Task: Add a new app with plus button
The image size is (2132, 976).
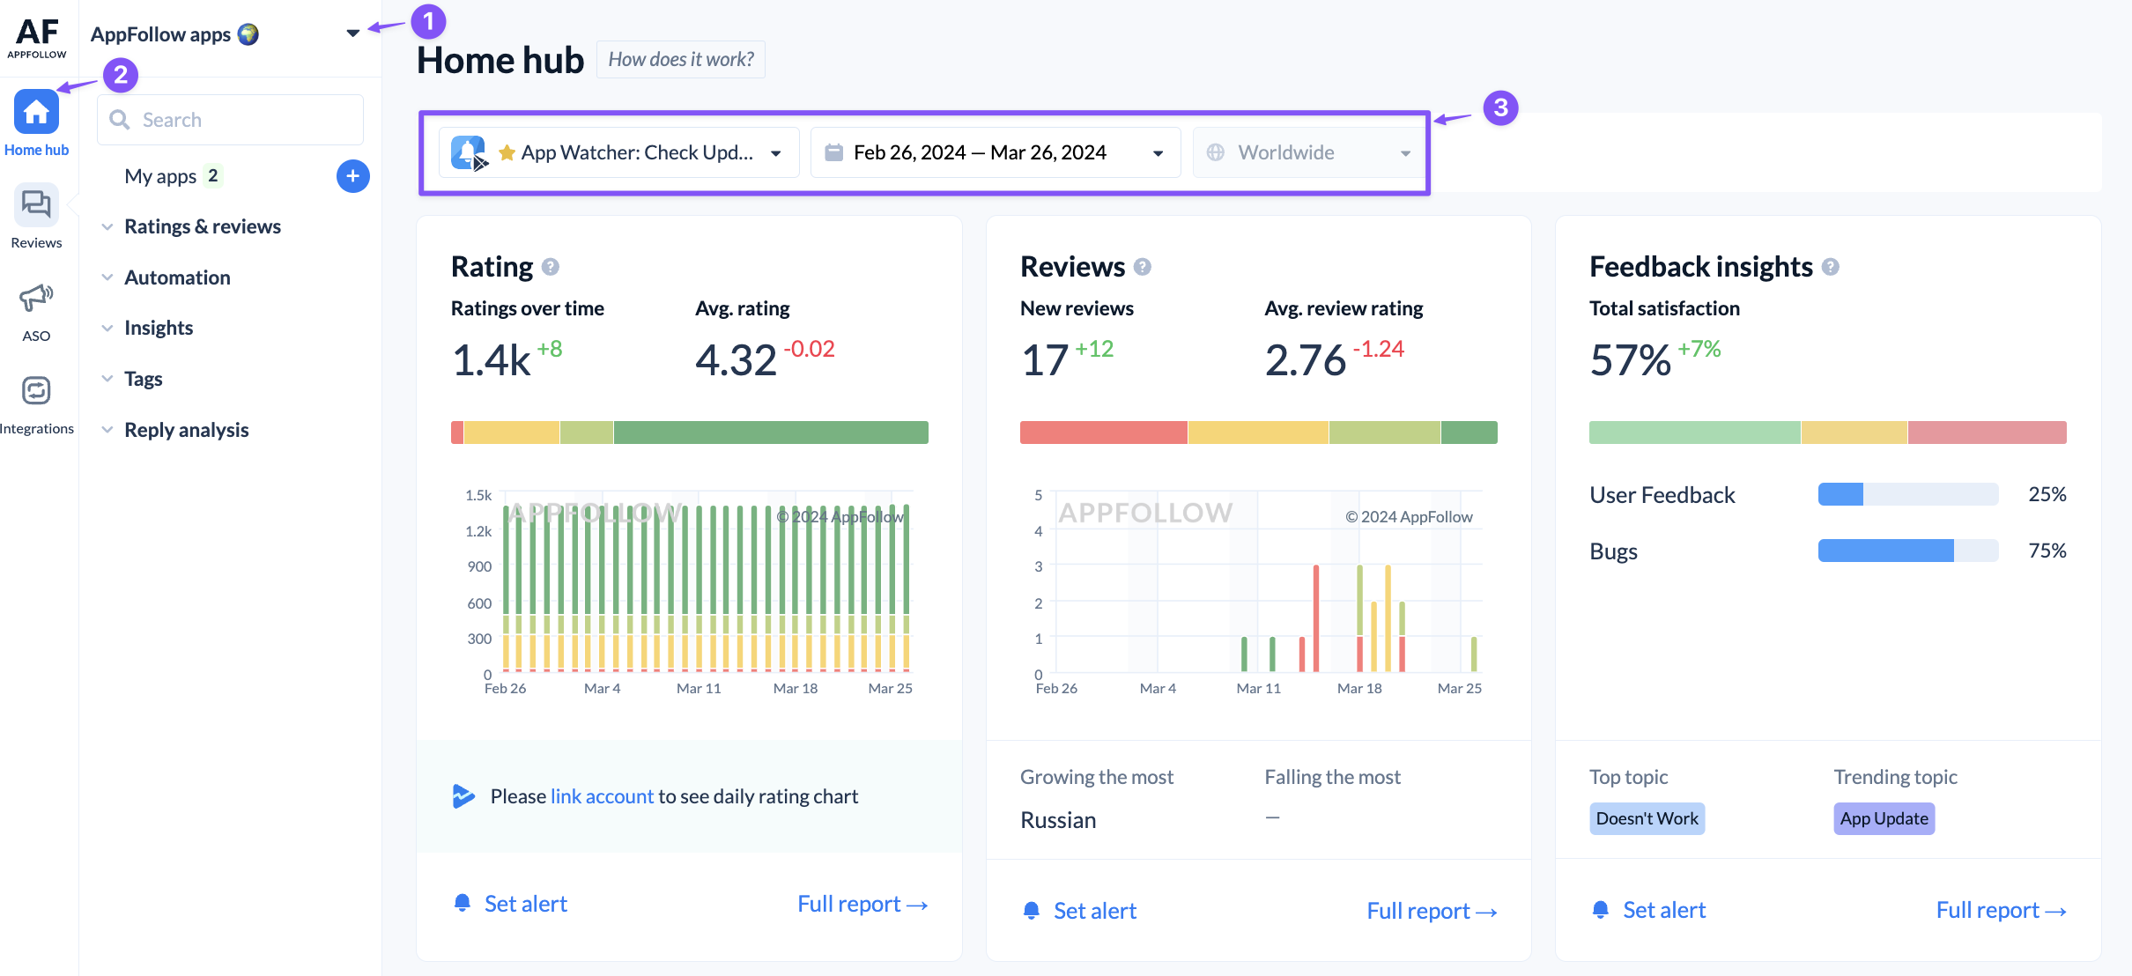Action: pyautogui.click(x=352, y=176)
